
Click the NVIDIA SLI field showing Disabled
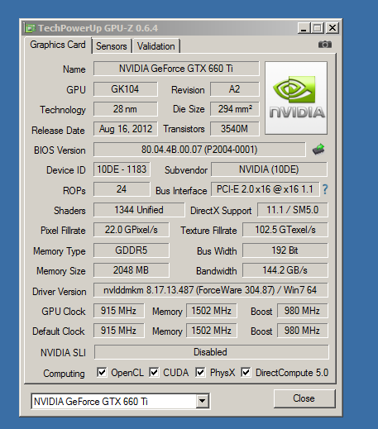212,352
